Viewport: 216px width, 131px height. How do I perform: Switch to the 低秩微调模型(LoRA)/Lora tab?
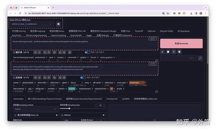(145, 99)
